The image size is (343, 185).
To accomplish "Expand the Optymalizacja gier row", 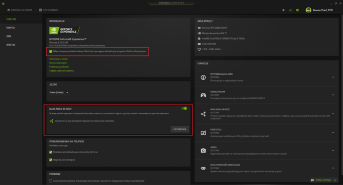I will click(x=333, y=77).
